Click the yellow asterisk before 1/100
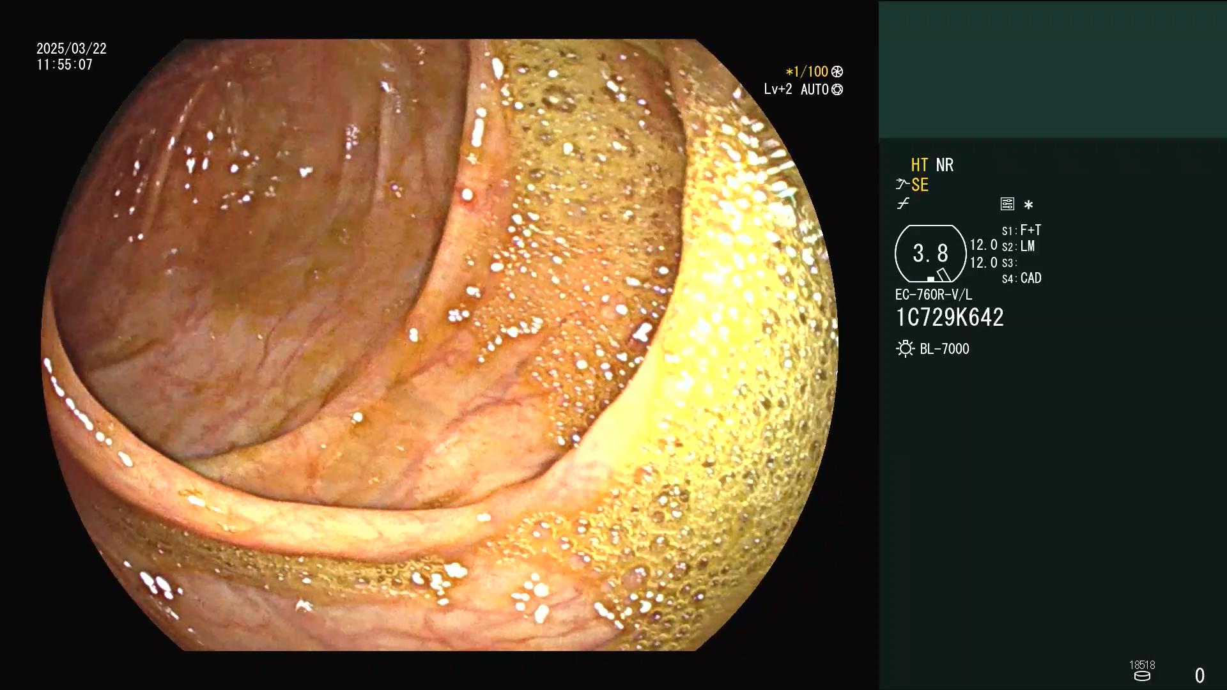This screenshot has width=1227, height=690. [789, 72]
